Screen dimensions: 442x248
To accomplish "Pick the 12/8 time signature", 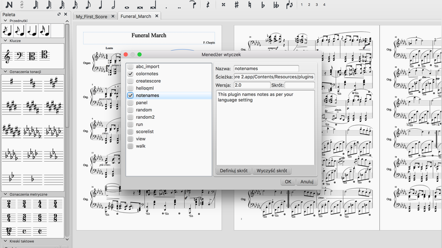I will tap(8, 232).
